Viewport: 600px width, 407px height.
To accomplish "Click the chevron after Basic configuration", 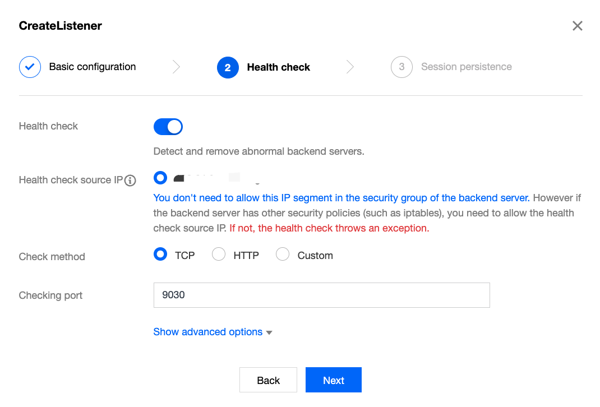I will (176, 67).
